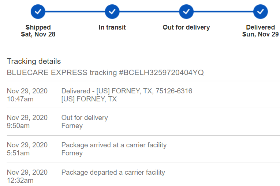Click the In transit checkmark icon
Screen dimensions: 280x186
click(x=112, y=12)
